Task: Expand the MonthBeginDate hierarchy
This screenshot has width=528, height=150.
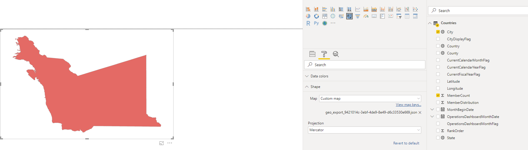Action: pyautogui.click(x=432, y=109)
